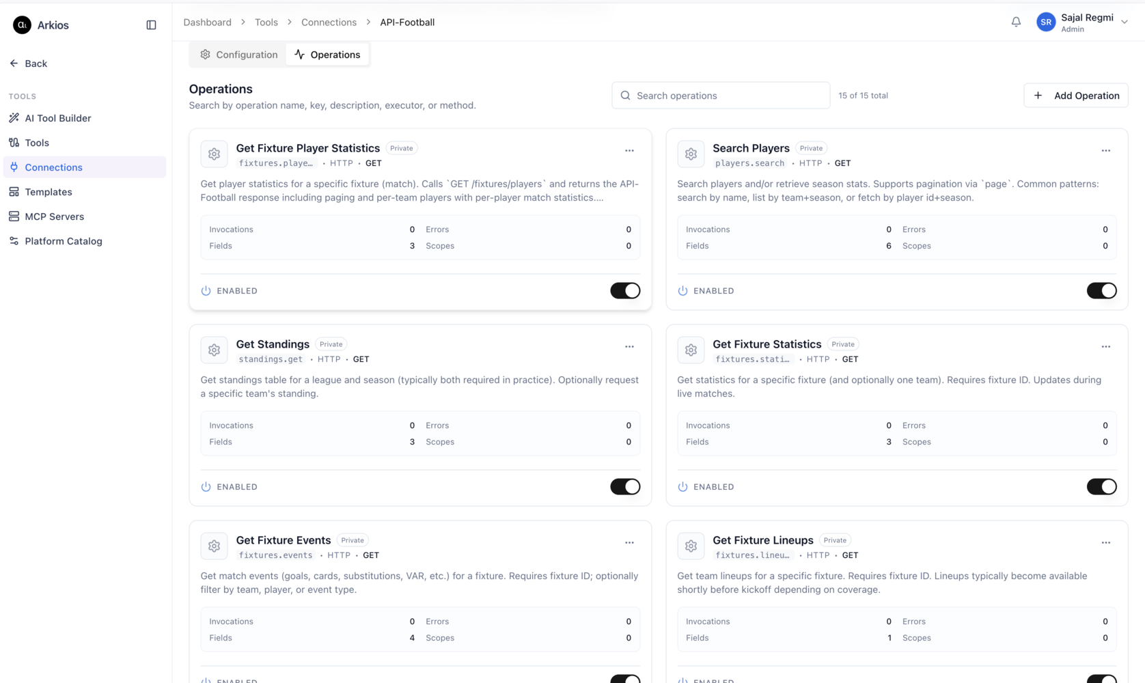Click the Add Operation button
Image resolution: width=1145 pixels, height=683 pixels.
click(x=1076, y=96)
